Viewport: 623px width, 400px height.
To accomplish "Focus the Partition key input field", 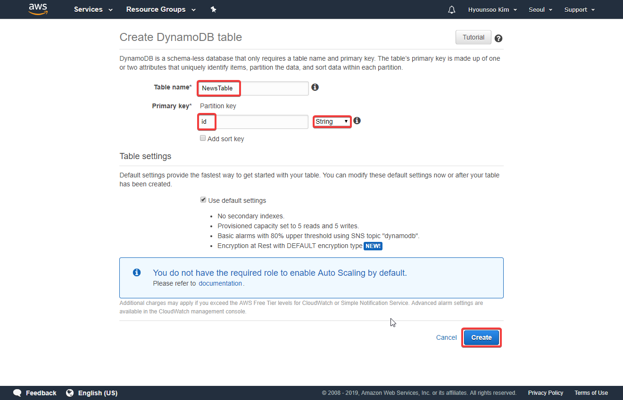I will (x=253, y=121).
